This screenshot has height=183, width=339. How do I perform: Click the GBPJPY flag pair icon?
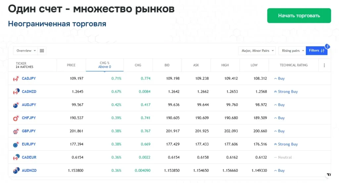[x=16, y=131]
